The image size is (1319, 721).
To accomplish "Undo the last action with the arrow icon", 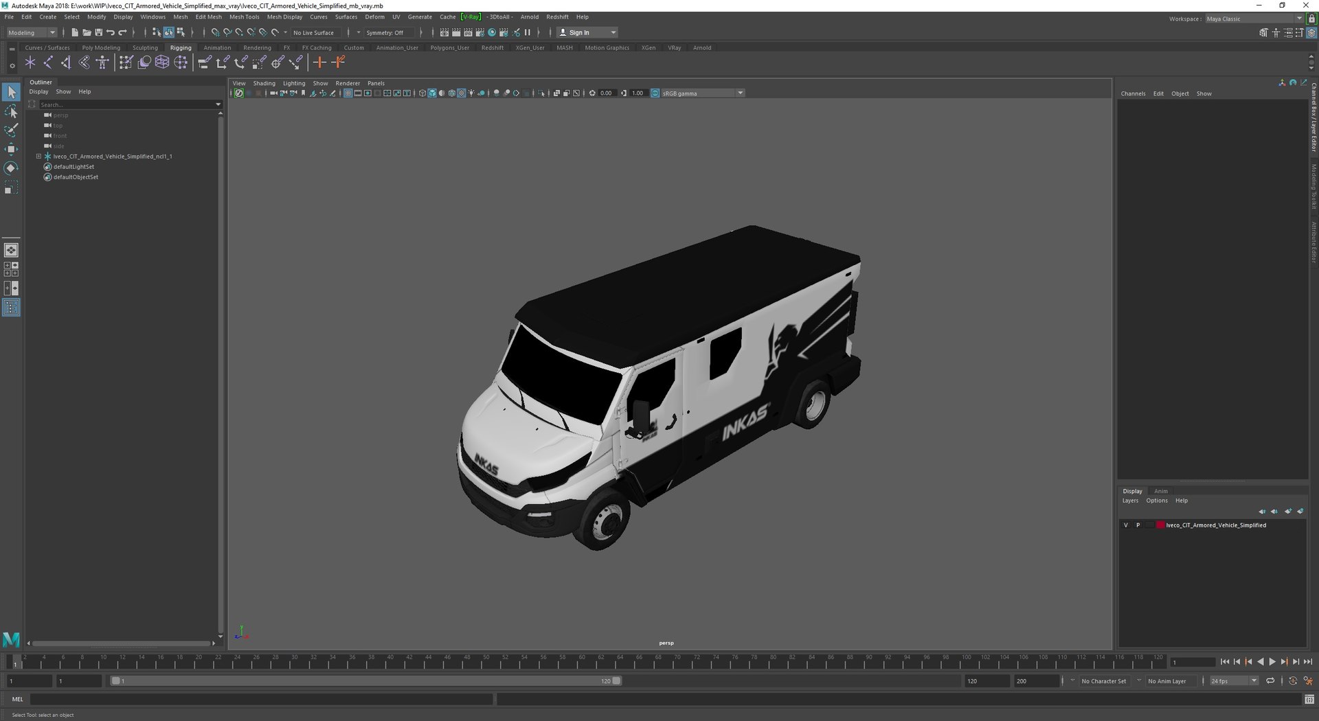I will pyautogui.click(x=111, y=32).
